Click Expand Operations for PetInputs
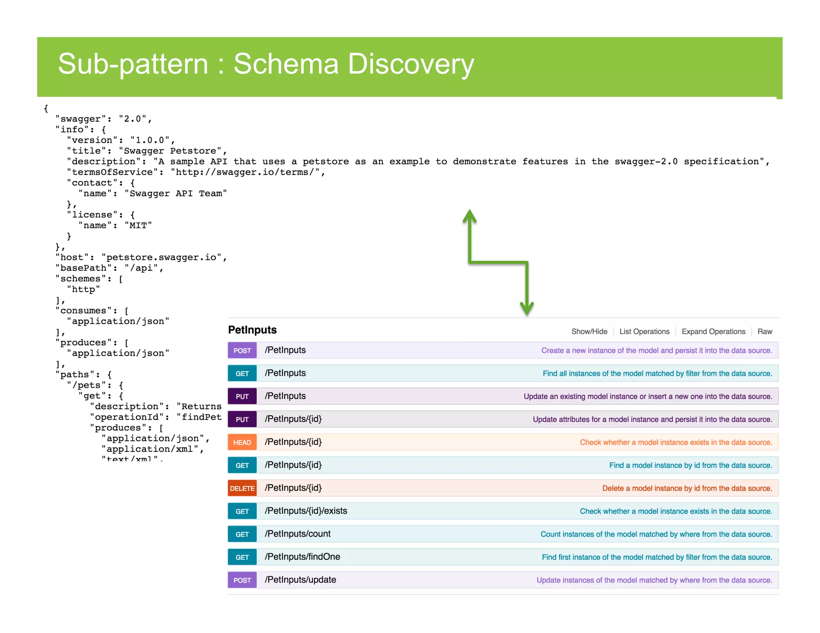This screenshot has height=633, width=820. click(713, 331)
